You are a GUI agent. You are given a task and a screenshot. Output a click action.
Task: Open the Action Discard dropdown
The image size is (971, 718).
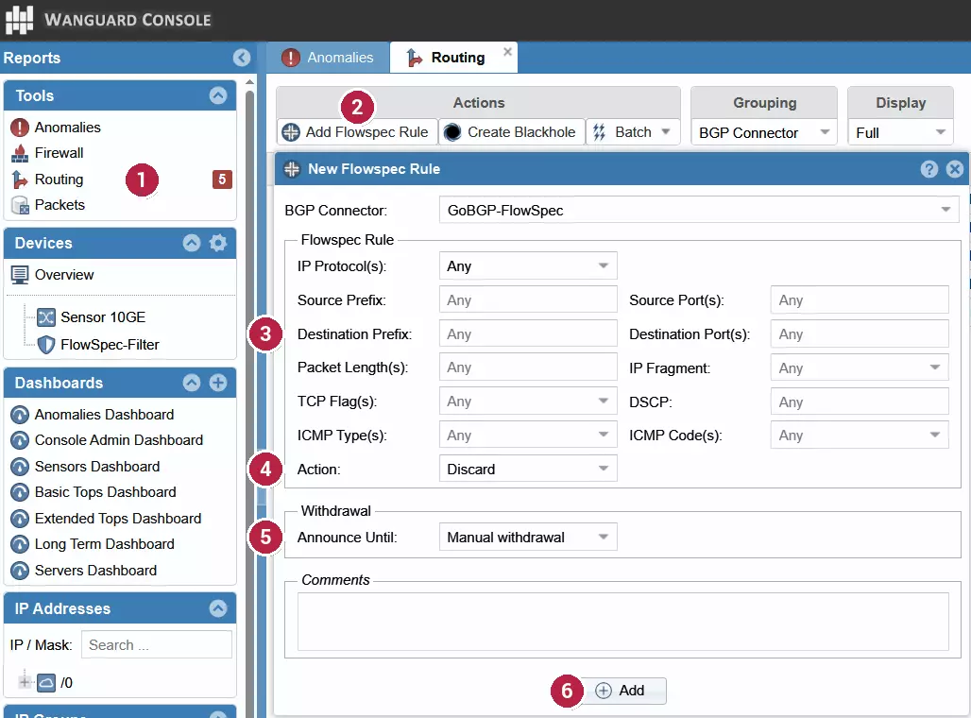tap(528, 469)
